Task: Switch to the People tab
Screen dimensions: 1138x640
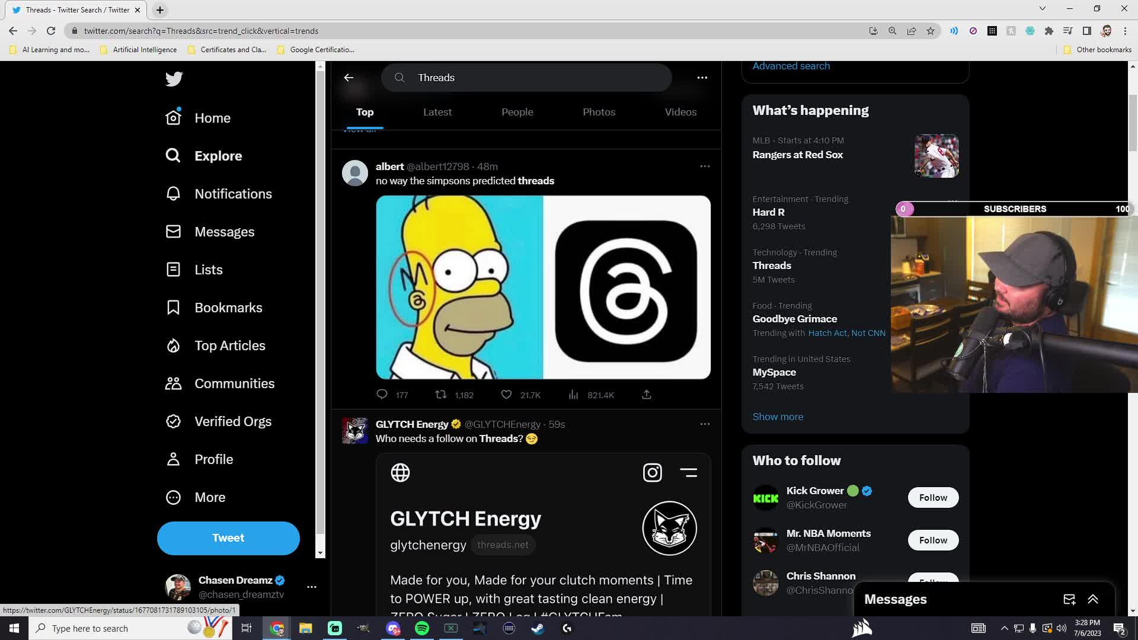Action: pyautogui.click(x=517, y=112)
